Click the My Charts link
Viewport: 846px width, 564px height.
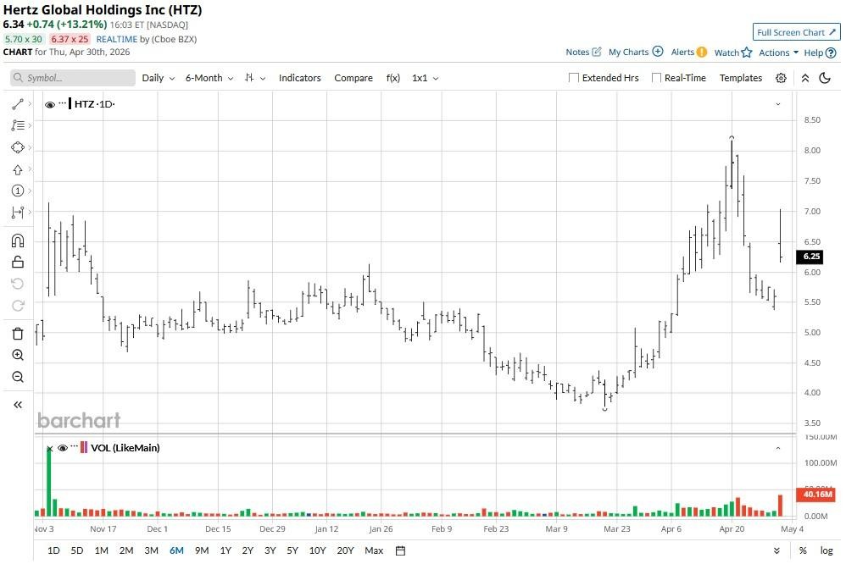click(x=628, y=53)
